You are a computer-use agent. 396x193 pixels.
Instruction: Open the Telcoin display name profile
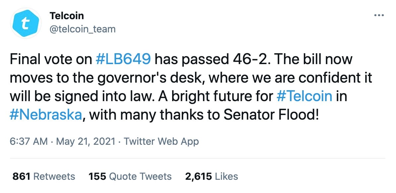tap(67, 16)
